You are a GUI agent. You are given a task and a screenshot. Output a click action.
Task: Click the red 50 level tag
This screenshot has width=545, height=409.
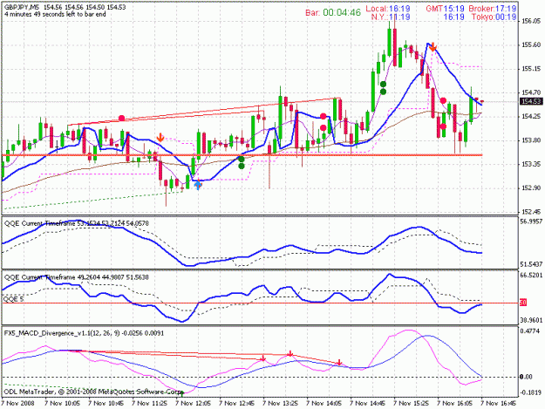(x=523, y=303)
